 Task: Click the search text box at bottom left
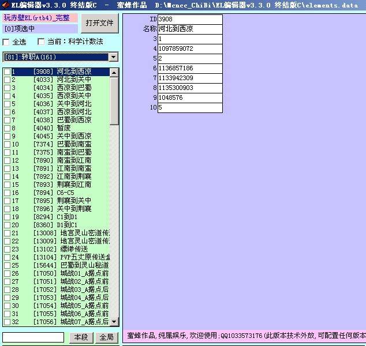(33, 337)
